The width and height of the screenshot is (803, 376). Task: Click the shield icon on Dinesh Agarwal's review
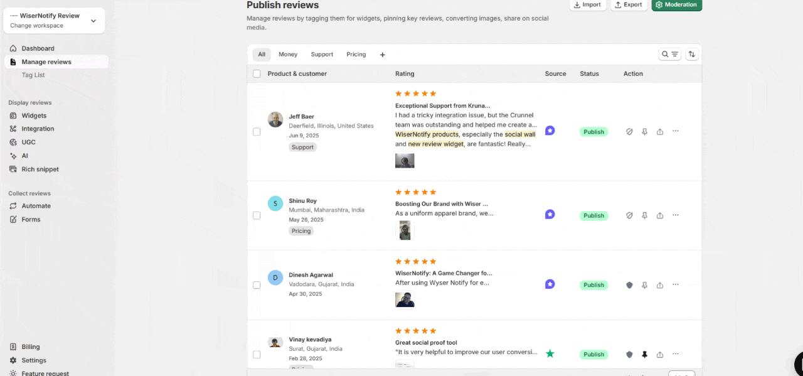pyautogui.click(x=629, y=285)
